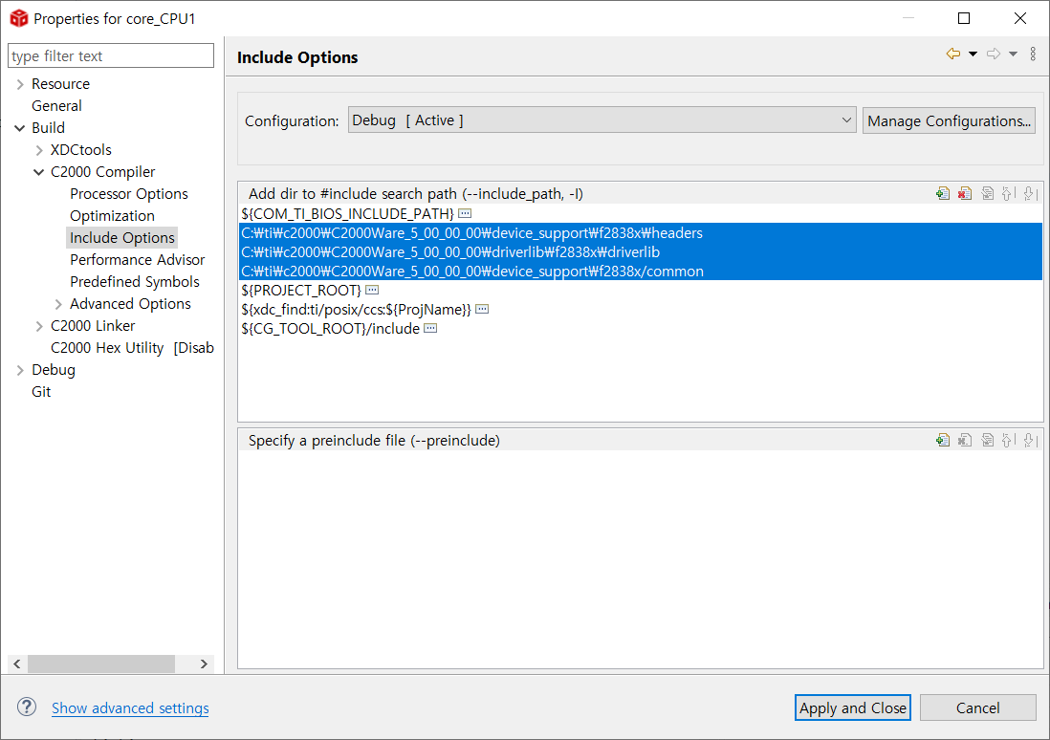Open Performance Advisor settings
The image size is (1050, 740).
click(138, 260)
